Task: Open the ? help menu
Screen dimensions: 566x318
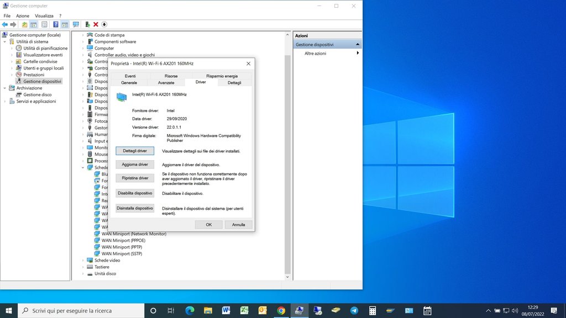Action: pyautogui.click(x=60, y=16)
